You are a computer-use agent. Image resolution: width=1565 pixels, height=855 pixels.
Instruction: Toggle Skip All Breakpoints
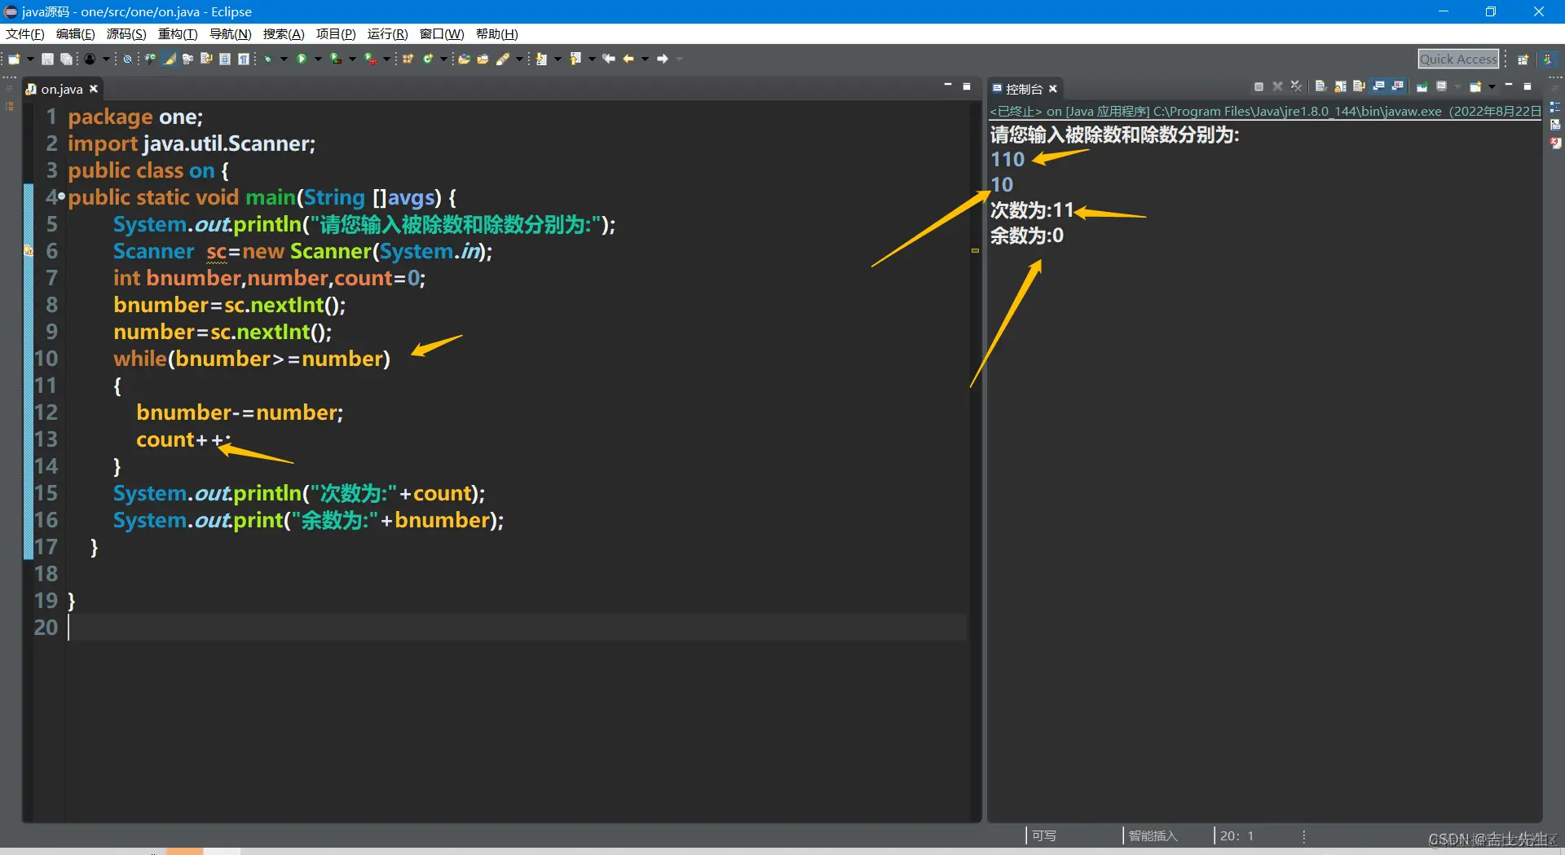127,59
